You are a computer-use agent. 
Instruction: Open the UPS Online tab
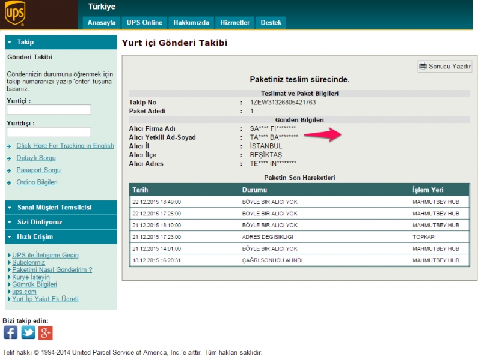pyautogui.click(x=144, y=23)
